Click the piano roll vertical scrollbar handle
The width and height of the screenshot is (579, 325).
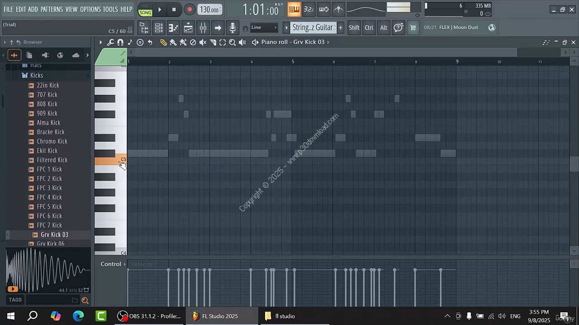[574, 164]
